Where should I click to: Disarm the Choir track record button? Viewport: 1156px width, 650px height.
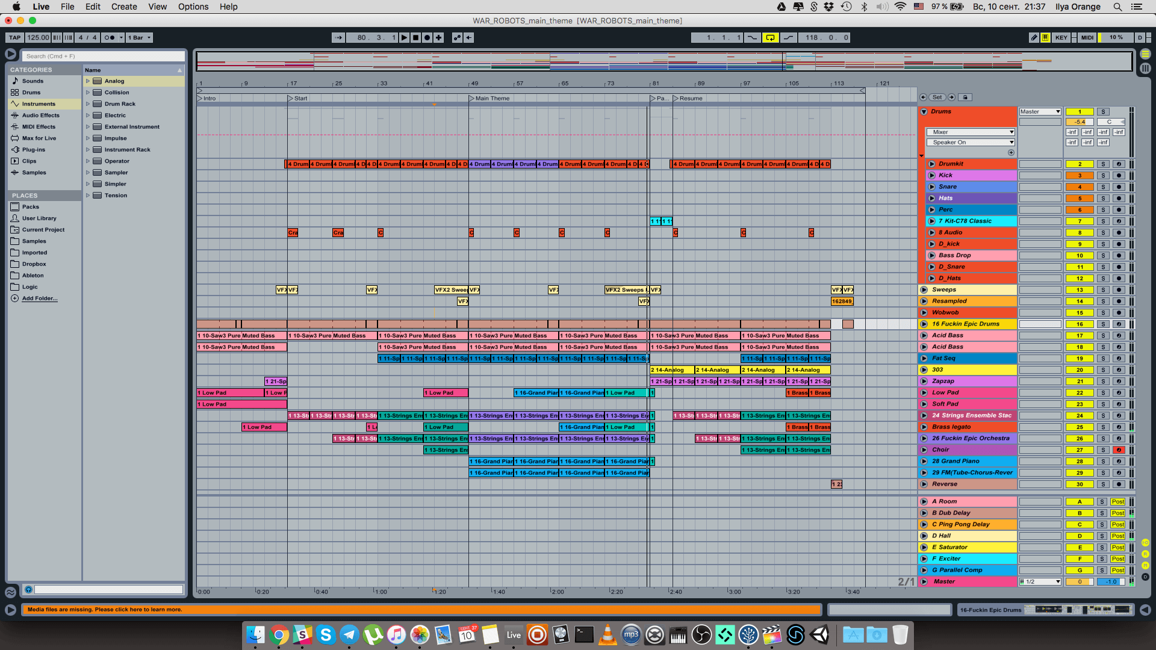click(x=1119, y=450)
